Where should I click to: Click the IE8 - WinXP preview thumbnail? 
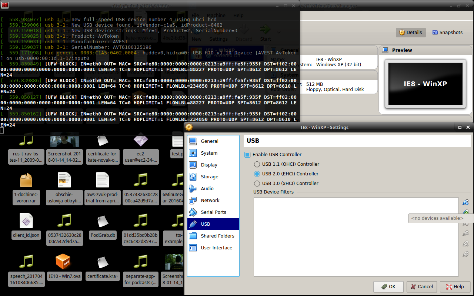pyautogui.click(x=425, y=84)
